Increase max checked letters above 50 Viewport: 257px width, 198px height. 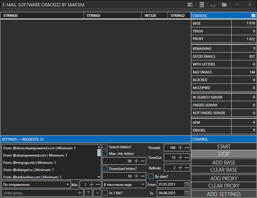[x=136, y=161]
